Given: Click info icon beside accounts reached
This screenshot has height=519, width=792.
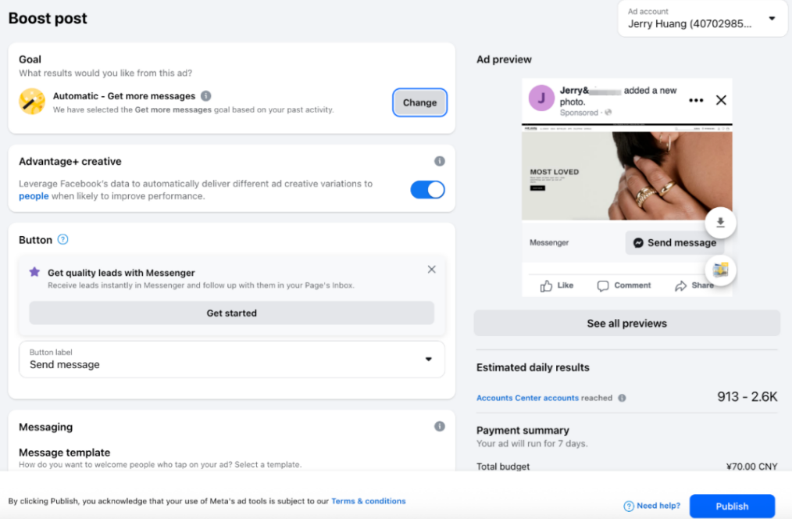Looking at the screenshot, I should tap(622, 398).
